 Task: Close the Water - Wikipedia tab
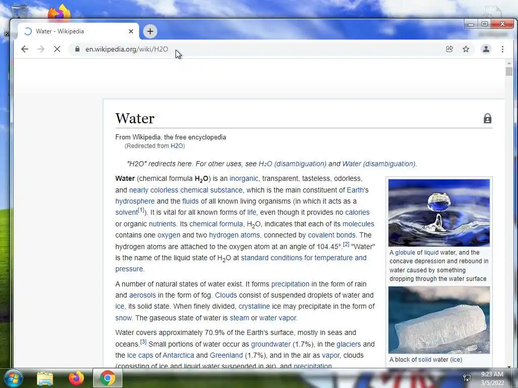pos(131,31)
